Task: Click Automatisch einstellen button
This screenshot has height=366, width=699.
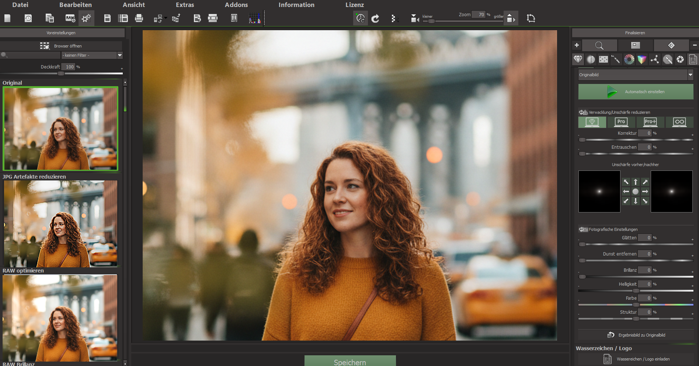Action: (636, 92)
